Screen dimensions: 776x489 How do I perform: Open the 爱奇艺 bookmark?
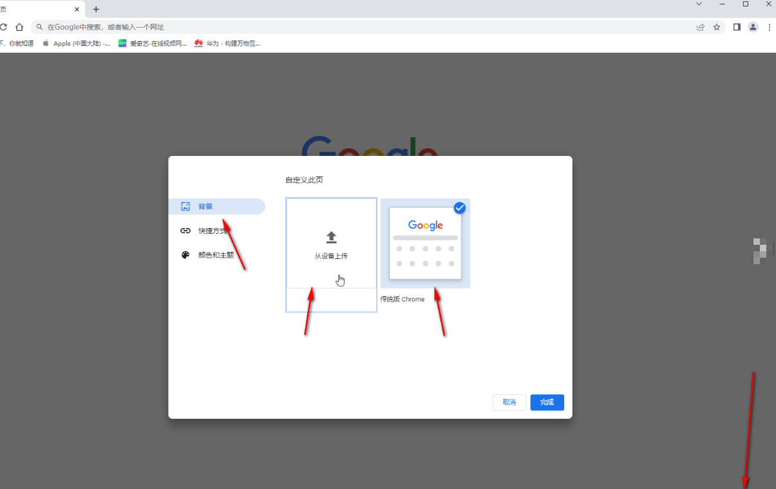[153, 43]
